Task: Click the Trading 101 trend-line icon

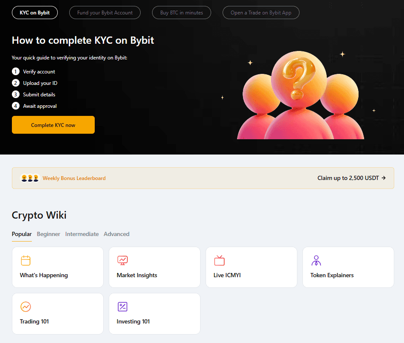Action: tap(25, 306)
